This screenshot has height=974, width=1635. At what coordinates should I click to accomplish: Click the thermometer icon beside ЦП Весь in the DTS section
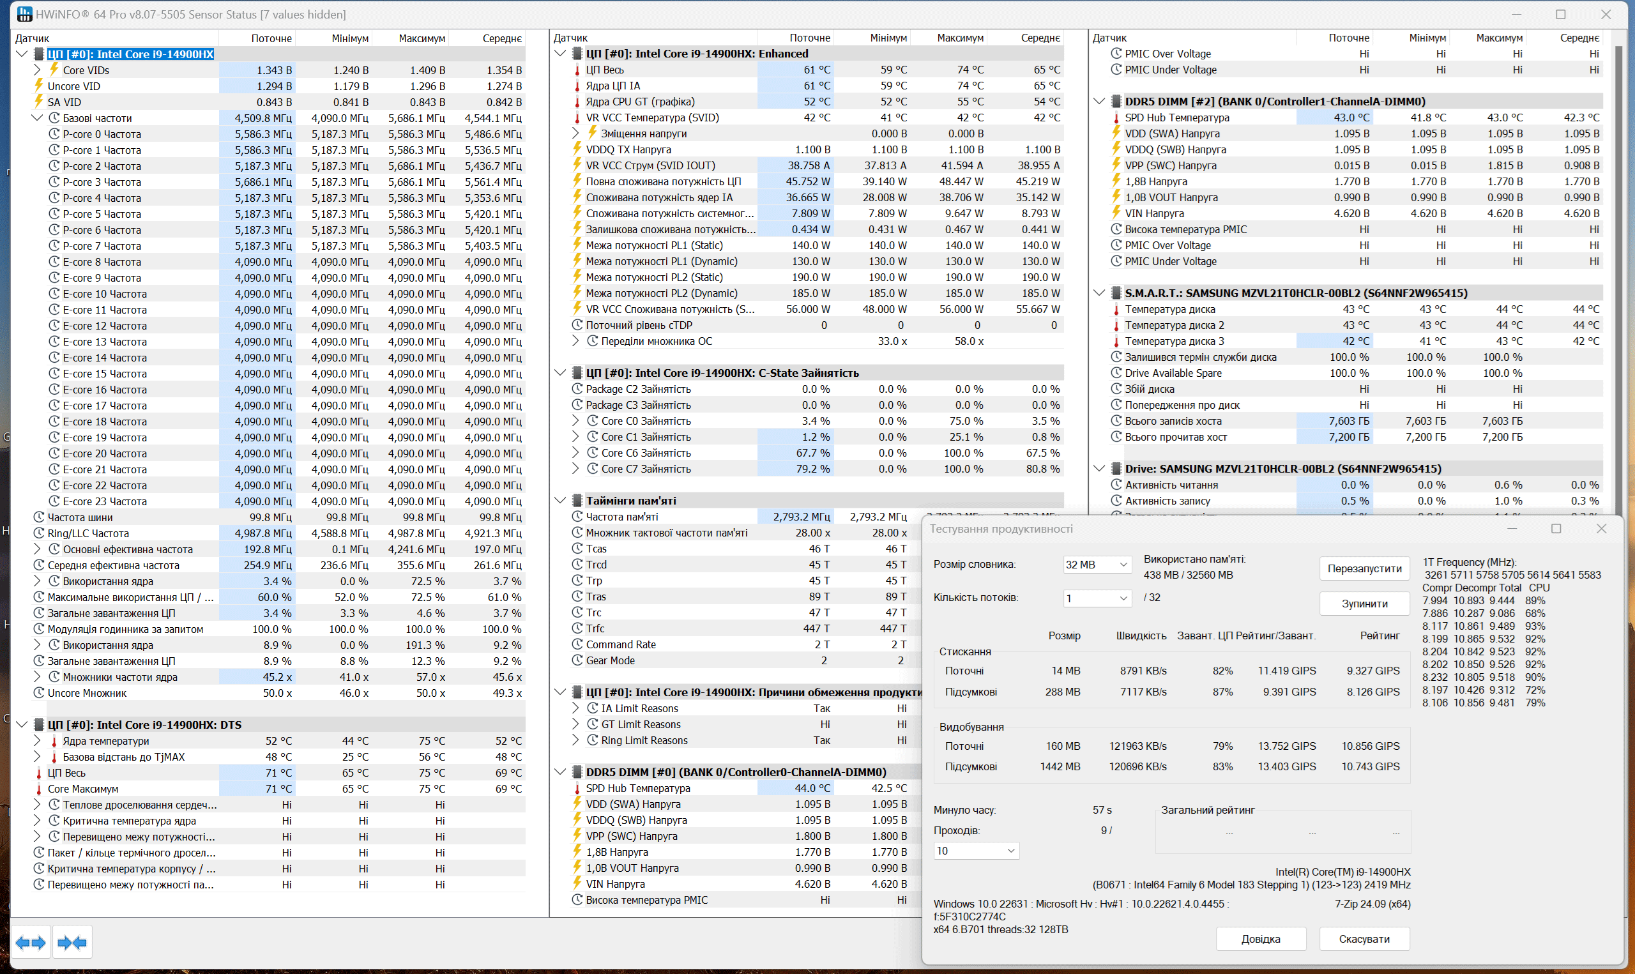click(39, 773)
